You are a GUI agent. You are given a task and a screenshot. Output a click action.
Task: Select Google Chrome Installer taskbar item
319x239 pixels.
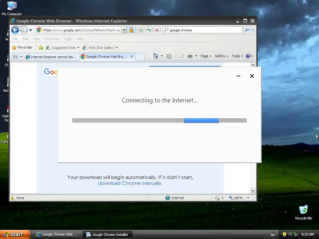pyautogui.click(x=108, y=235)
